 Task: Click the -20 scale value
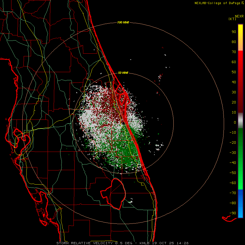233,143
